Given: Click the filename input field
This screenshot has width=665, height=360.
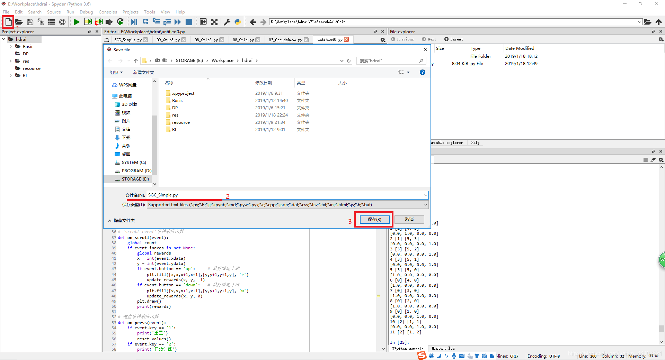Looking at the screenshot, I should (x=285, y=195).
